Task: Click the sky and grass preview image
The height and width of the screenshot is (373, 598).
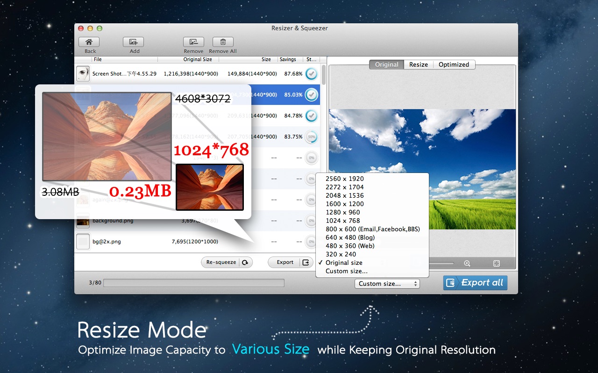Action: coord(422,169)
